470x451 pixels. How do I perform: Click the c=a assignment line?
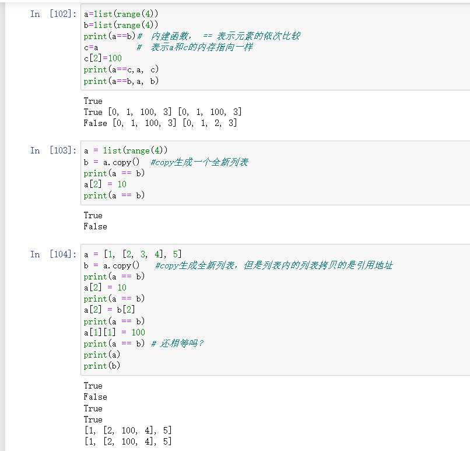(x=91, y=47)
